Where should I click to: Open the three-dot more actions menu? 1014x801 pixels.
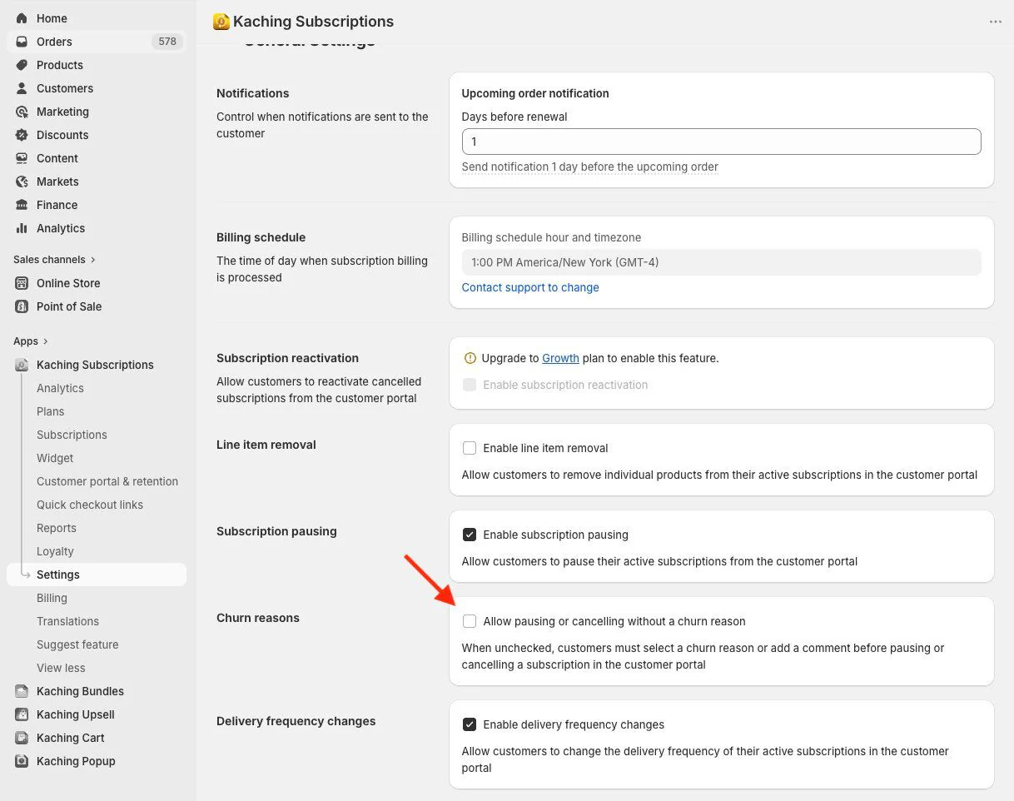[x=996, y=22]
